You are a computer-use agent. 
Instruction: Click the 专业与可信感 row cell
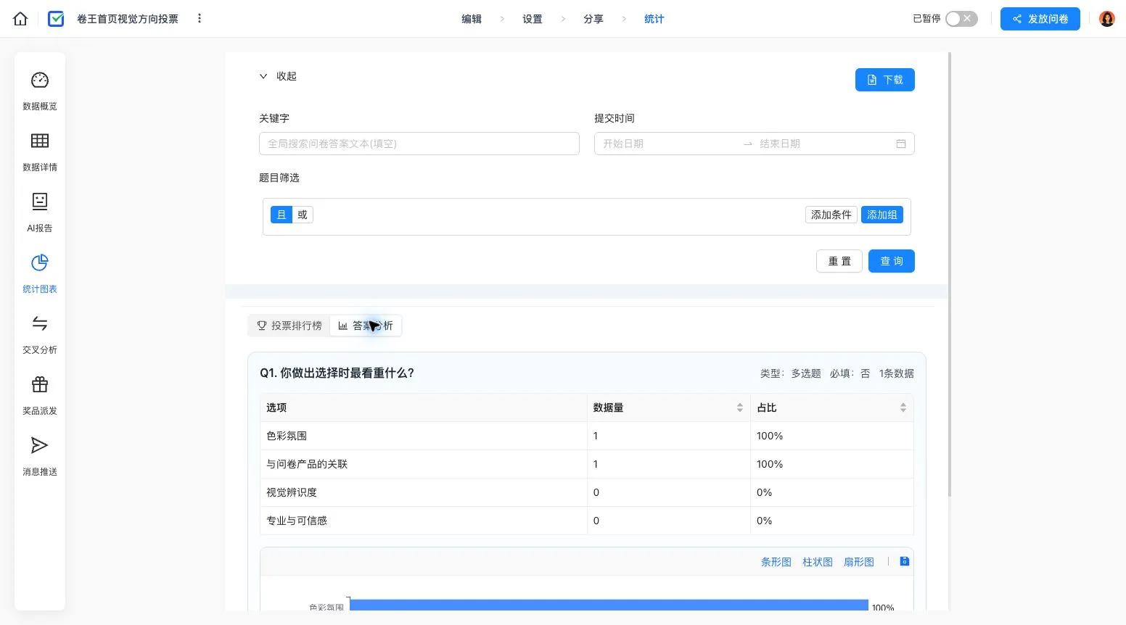point(424,521)
